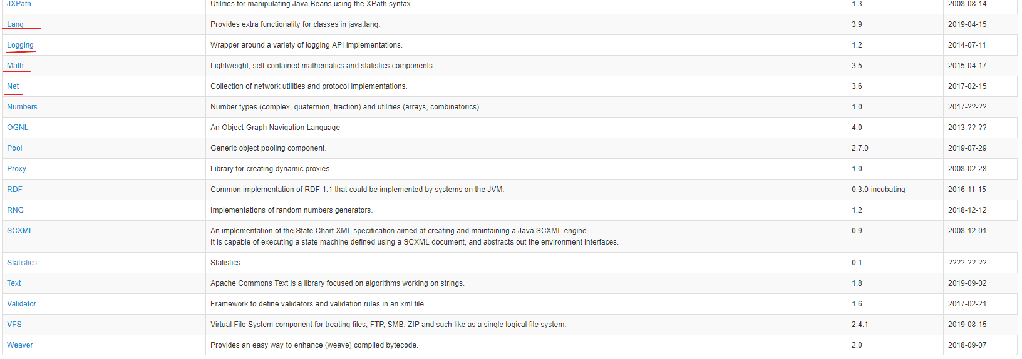Click the Statistics link
Image resolution: width=1022 pixels, height=359 pixels.
pos(22,263)
